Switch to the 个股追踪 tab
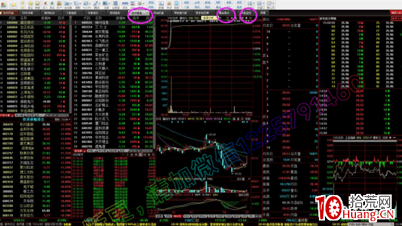The image size is (402, 226). pos(72,13)
